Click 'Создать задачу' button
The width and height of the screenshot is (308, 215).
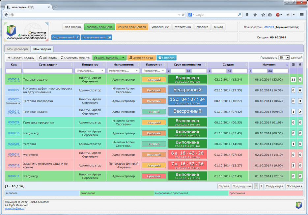pyautogui.click(x=21, y=58)
